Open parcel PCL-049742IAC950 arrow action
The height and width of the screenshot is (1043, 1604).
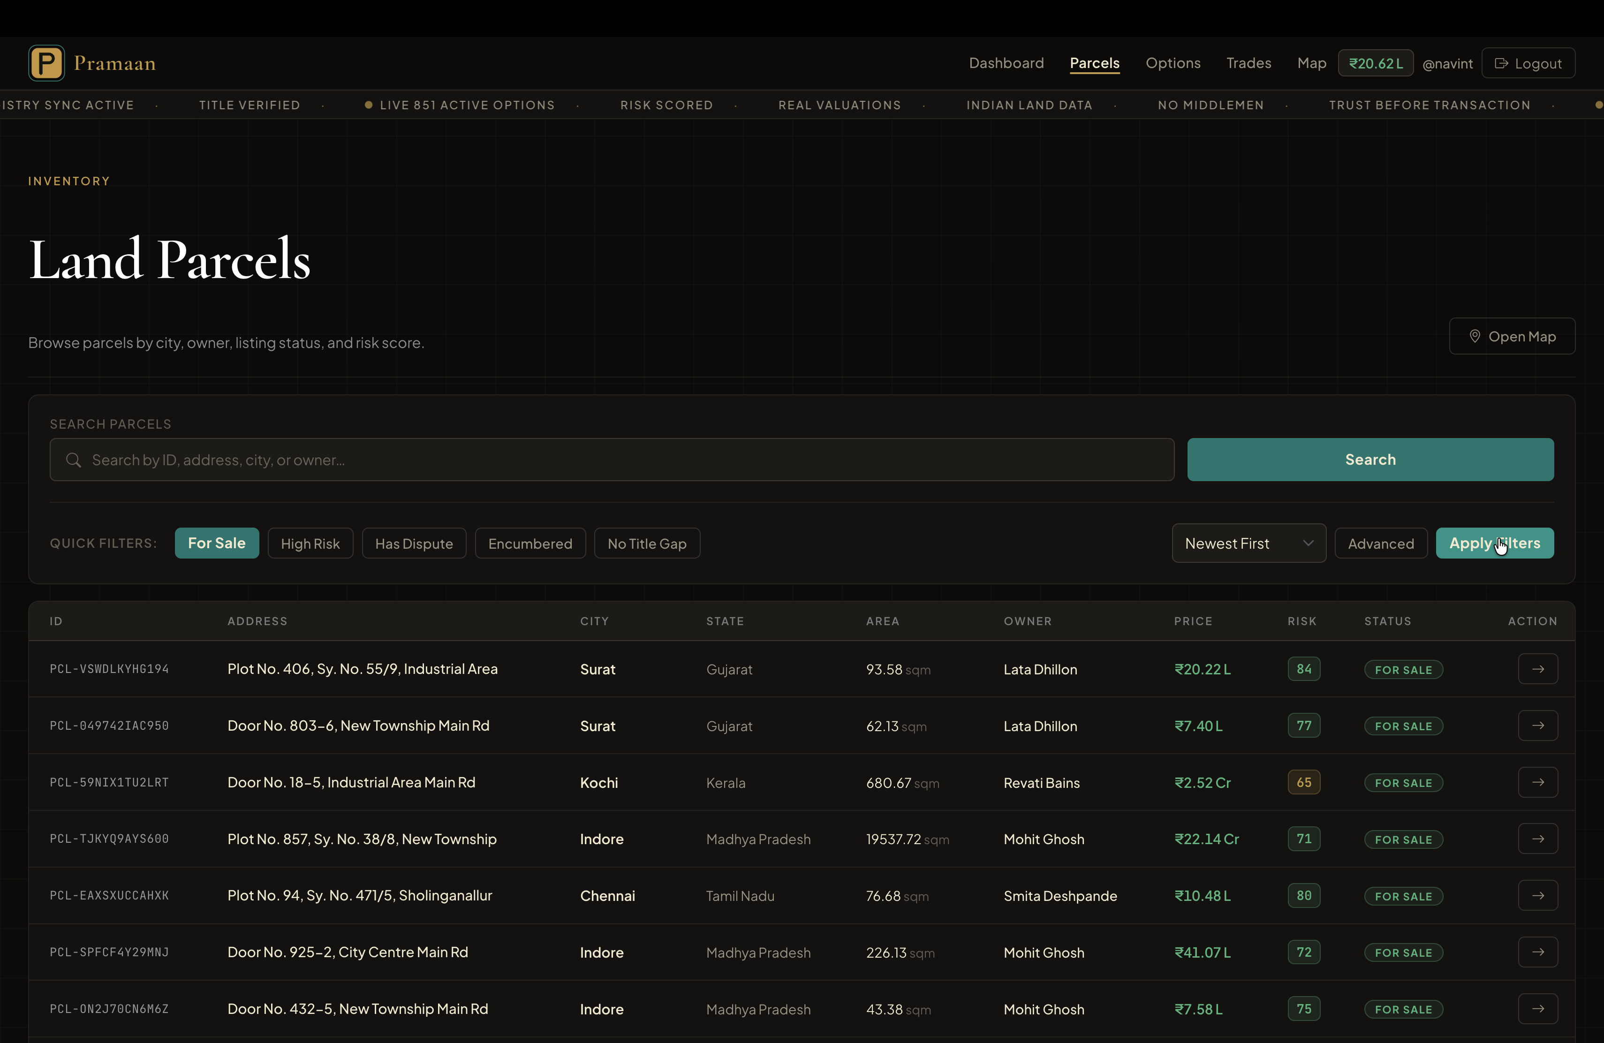(x=1537, y=726)
